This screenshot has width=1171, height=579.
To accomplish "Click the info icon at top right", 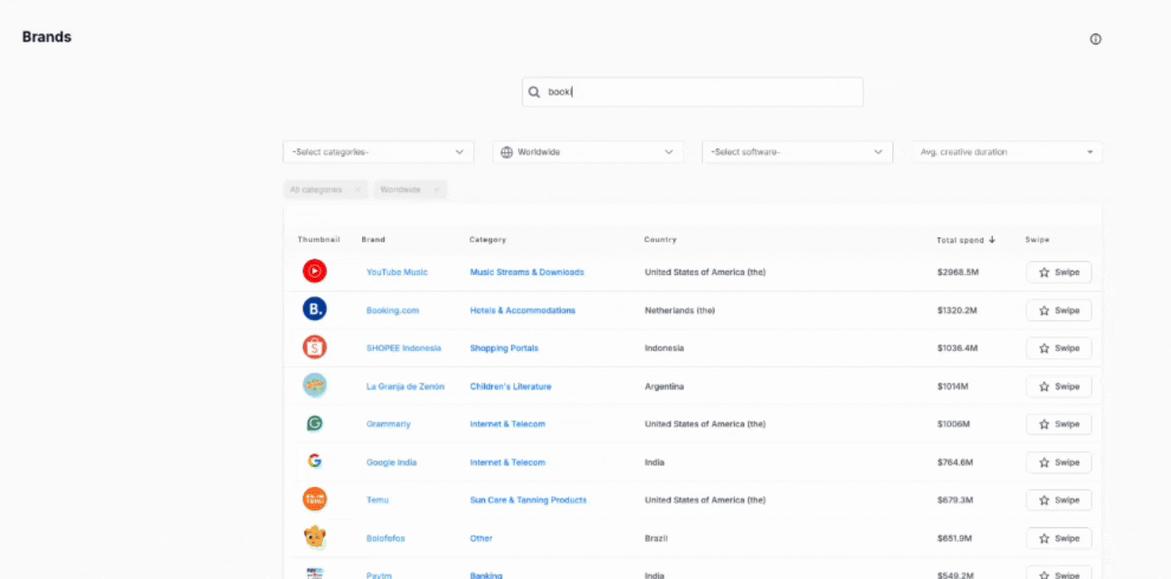I will (x=1095, y=39).
